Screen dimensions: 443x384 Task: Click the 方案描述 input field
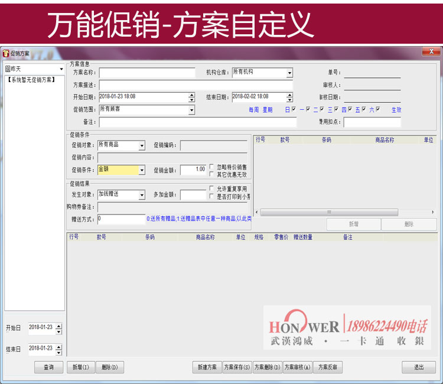(196, 85)
